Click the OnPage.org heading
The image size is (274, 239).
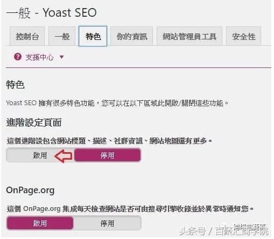(x=30, y=190)
